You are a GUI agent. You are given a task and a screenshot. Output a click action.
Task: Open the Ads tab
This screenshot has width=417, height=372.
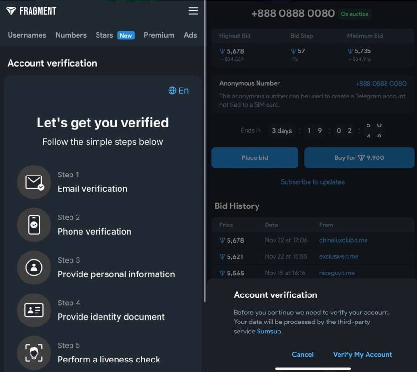190,35
